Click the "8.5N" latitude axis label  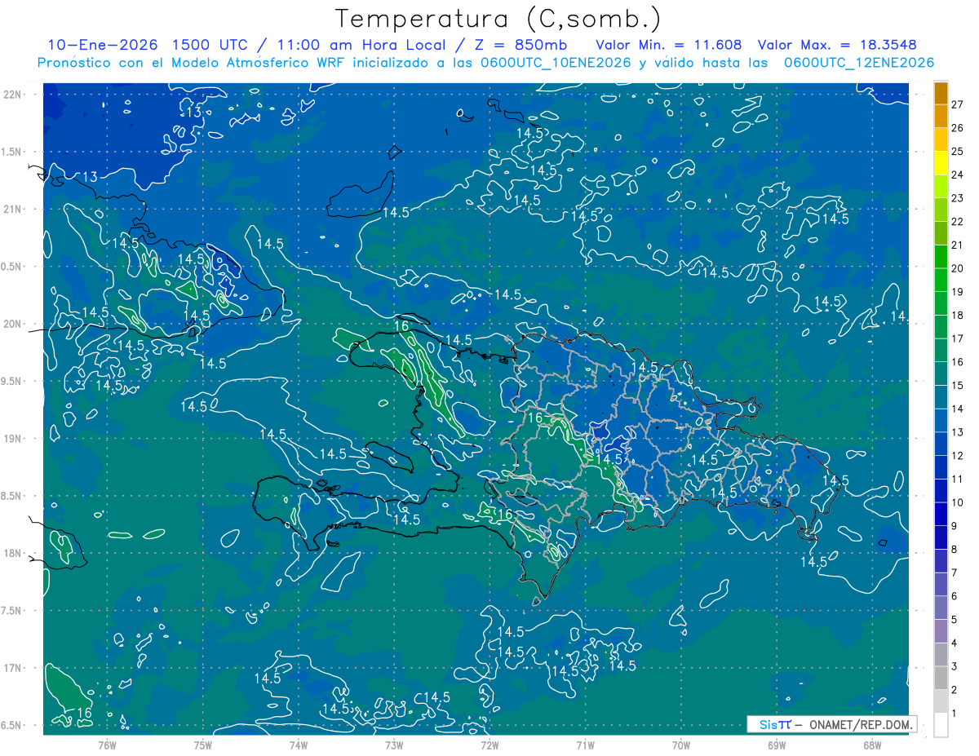click(12, 496)
